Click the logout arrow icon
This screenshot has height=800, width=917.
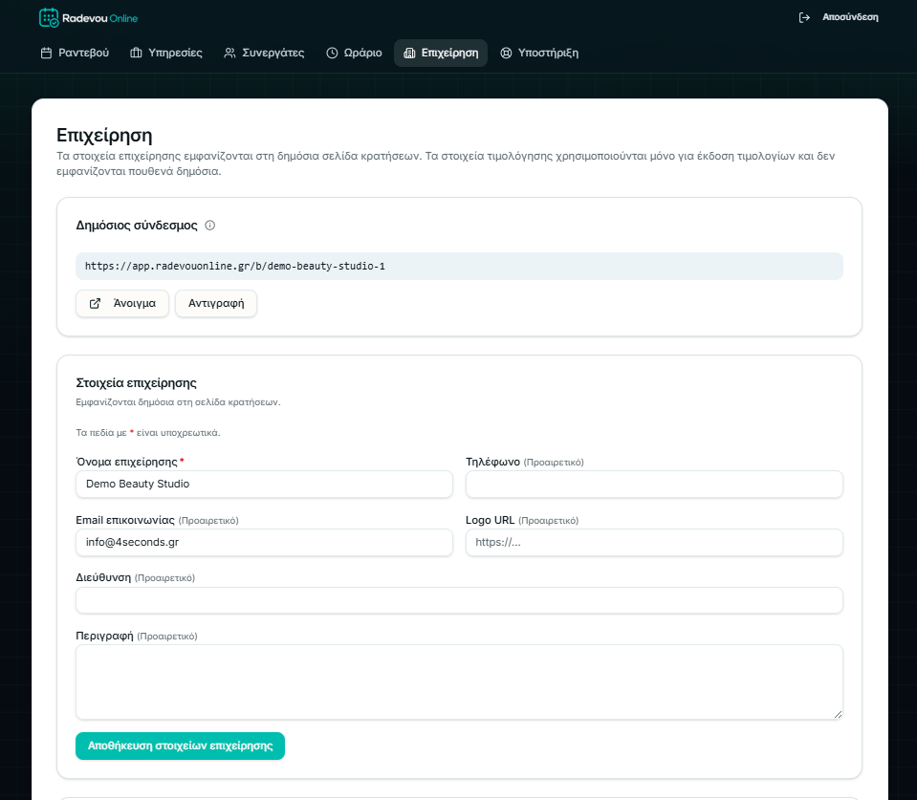click(804, 17)
